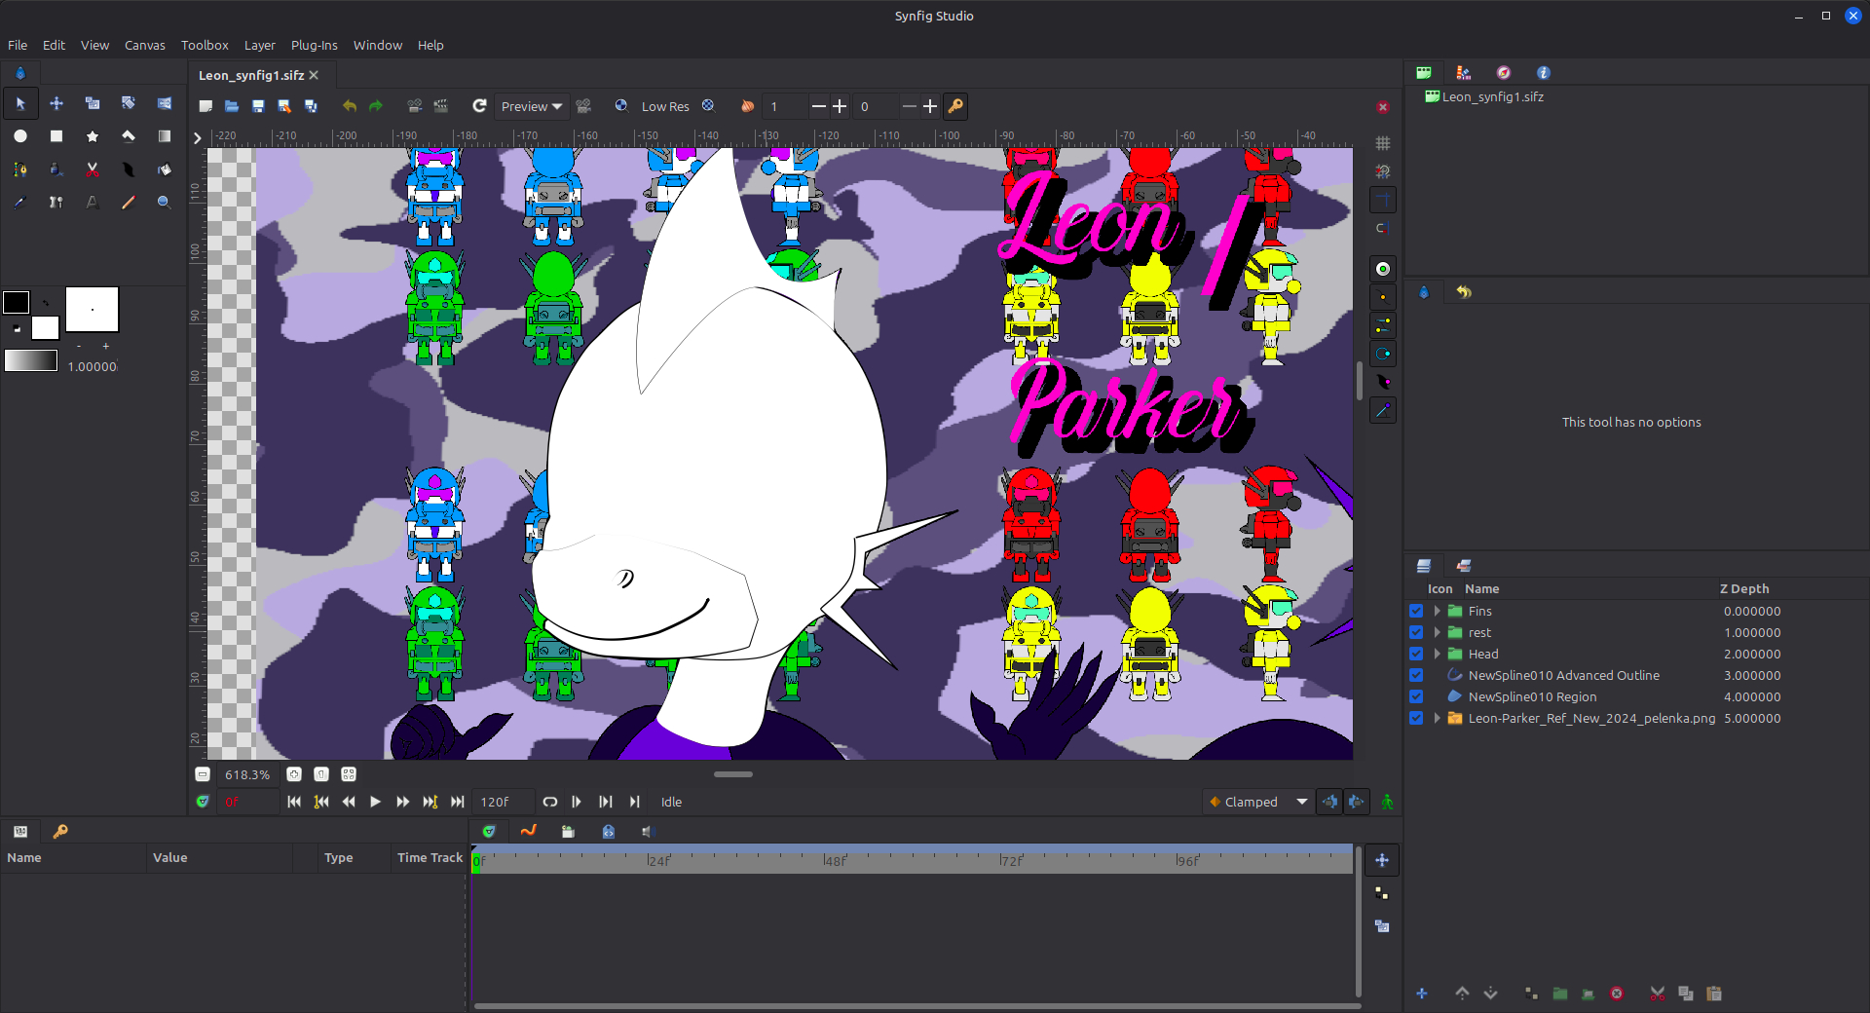This screenshot has height=1013, width=1870.
Task: Toggle visibility checkbox of Head layer
Action: (1416, 654)
